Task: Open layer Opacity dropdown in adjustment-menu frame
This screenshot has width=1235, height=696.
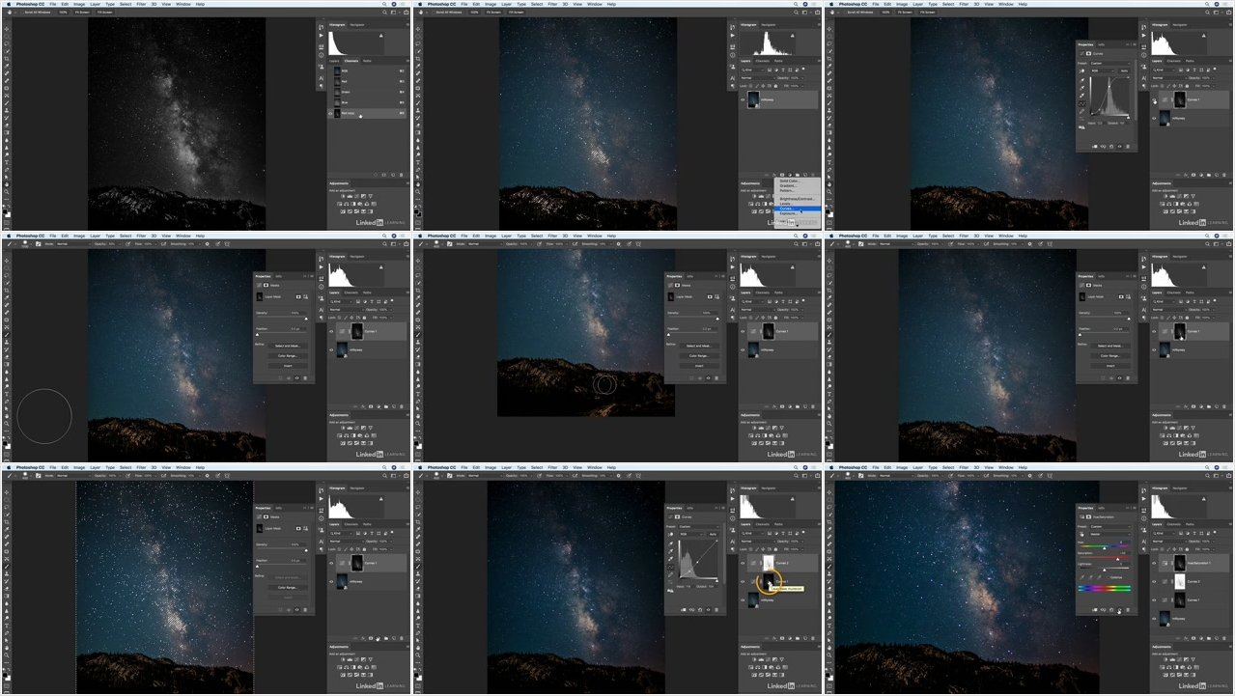Action: pos(797,78)
